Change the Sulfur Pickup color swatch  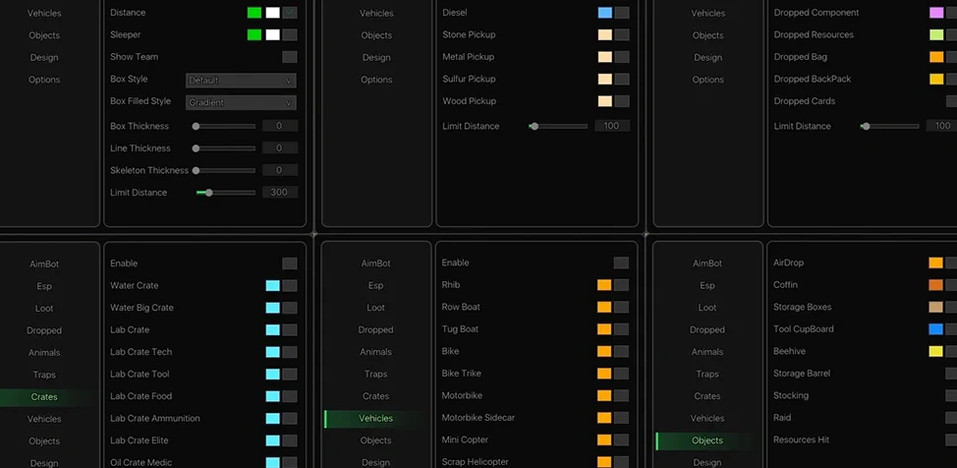pyautogui.click(x=605, y=79)
